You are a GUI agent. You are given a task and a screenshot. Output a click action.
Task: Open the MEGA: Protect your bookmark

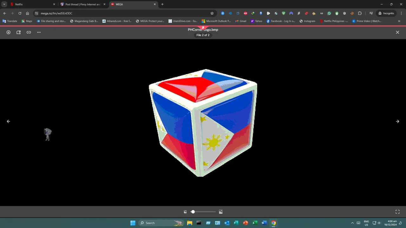pos(150,21)
